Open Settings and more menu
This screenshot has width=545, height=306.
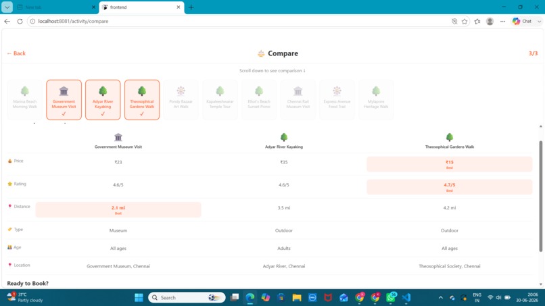[502, 21]
